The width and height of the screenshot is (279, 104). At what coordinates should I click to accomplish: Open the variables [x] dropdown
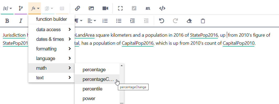click(x=7, y=8)
